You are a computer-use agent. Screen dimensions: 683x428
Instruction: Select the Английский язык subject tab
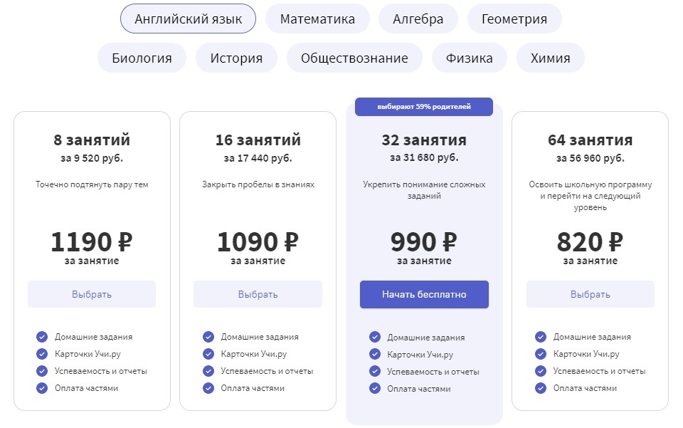pos(189,19)
